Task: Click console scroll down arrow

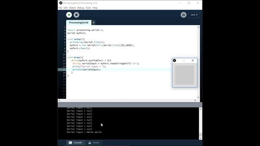Action: (x=201, y=138)
